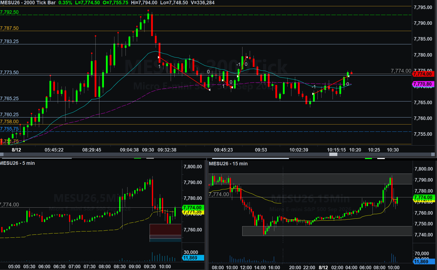The height and width of the screenshot is (270, 437).
Task: Click the 8/12 date label on the 15 min chart
Action: [x=323, y=267]
